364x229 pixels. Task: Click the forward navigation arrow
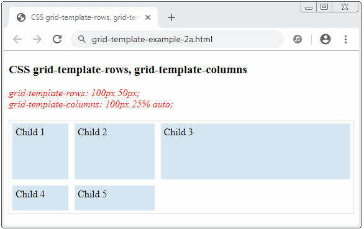pos(37,39)
